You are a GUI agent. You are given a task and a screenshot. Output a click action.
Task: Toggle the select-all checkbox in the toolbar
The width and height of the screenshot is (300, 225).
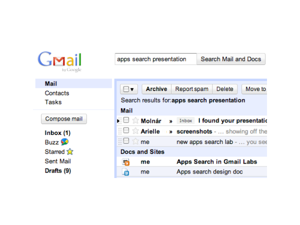pos(126,89)
